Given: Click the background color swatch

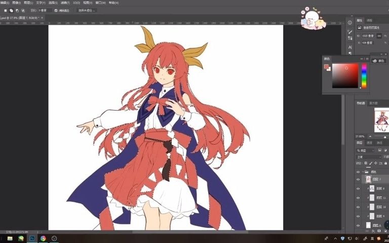Looking at the screenshot, I should coord(329,69).
